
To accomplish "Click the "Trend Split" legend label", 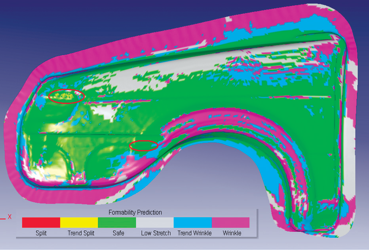I will tap(81, 233).
